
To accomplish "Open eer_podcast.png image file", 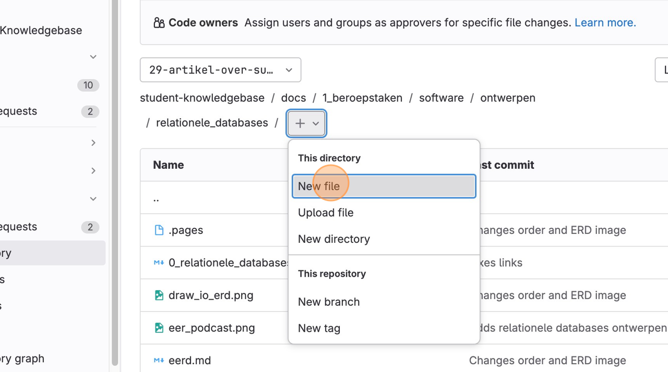I will (211, 328).
